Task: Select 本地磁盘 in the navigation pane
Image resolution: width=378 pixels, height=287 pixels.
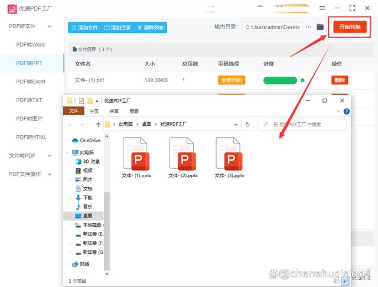Action: [89, 225]
